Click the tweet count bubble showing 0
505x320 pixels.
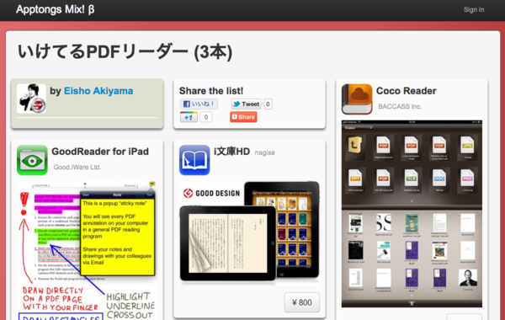pyautogui.click(x=268, y=104)
